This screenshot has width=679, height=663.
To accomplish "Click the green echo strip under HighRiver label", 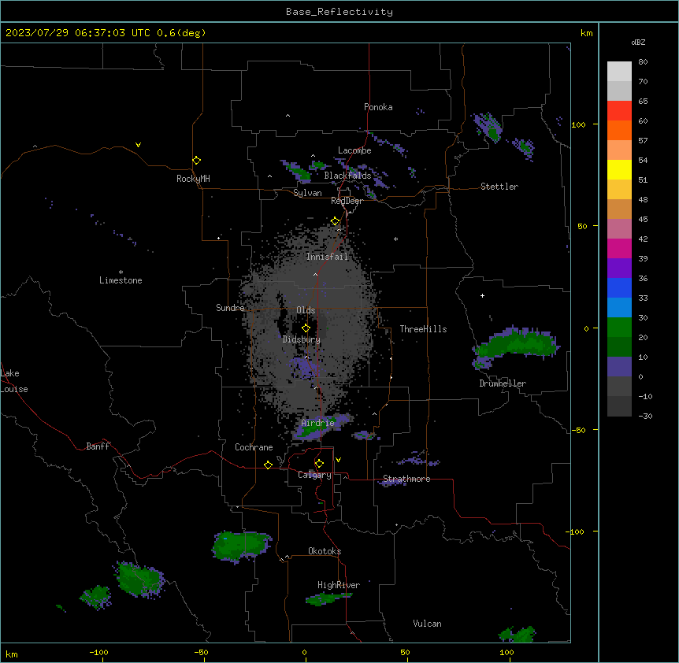I will [328, 598].
